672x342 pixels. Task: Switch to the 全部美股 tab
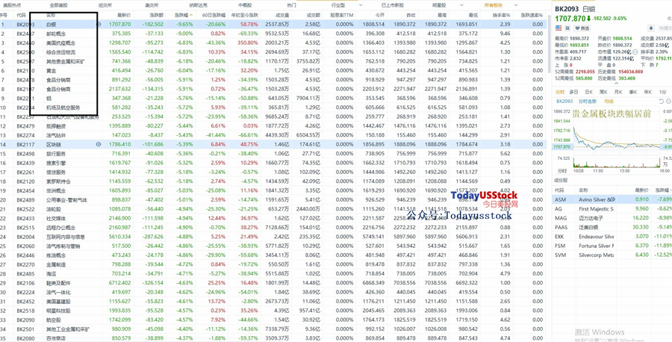pyautogui.click(x=58, y=5)
